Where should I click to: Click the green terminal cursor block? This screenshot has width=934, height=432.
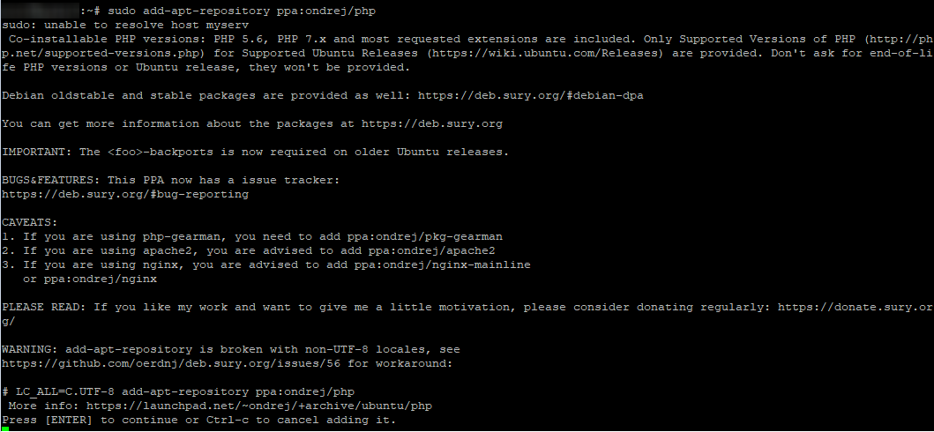tap(4, 429)
